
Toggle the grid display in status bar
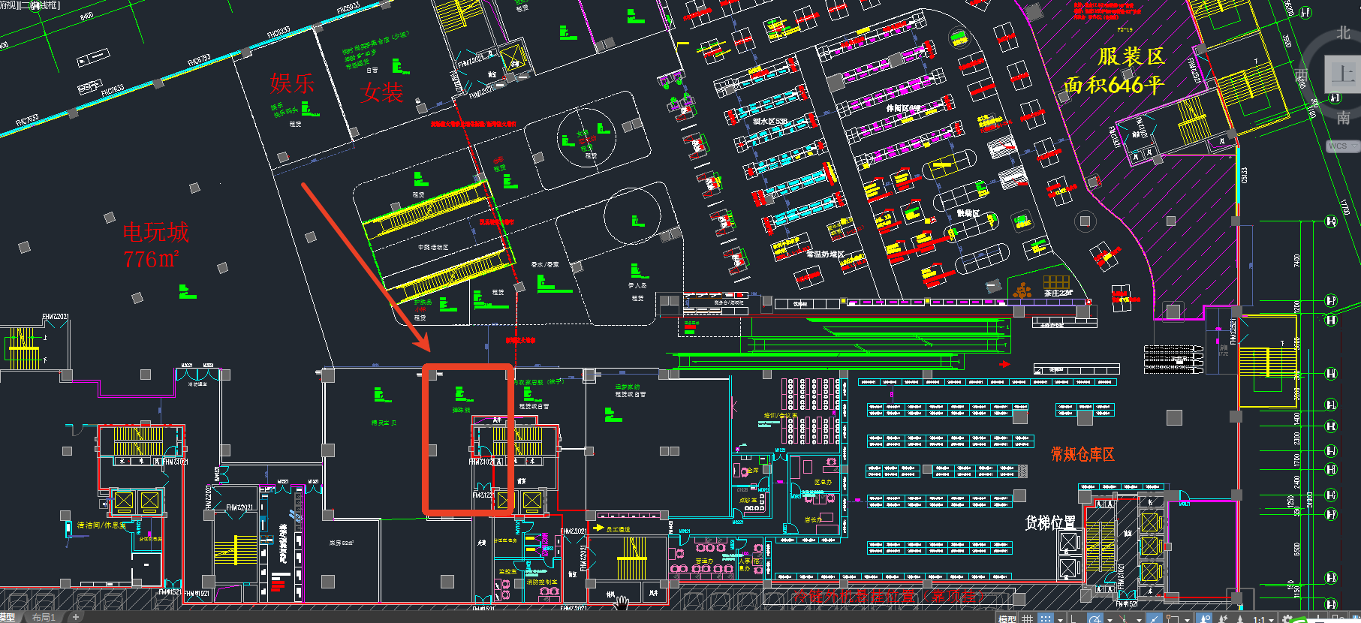tap(1028, 618)
